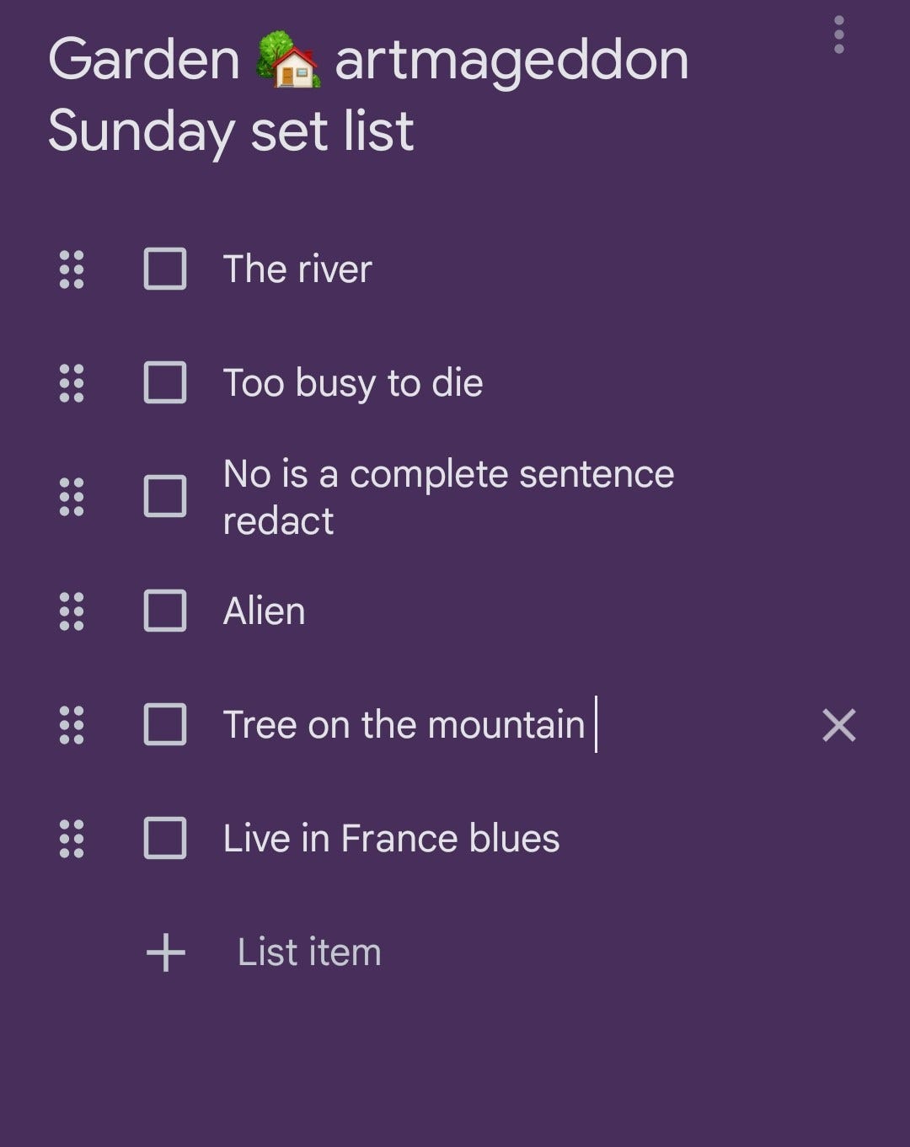
Task: Click drag handle for No is a complete sentence
Action: tap(72, 497)
